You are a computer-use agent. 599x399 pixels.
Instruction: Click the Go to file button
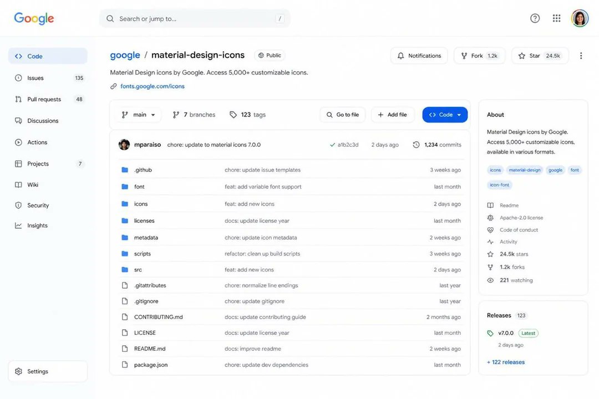click(343, 115)
